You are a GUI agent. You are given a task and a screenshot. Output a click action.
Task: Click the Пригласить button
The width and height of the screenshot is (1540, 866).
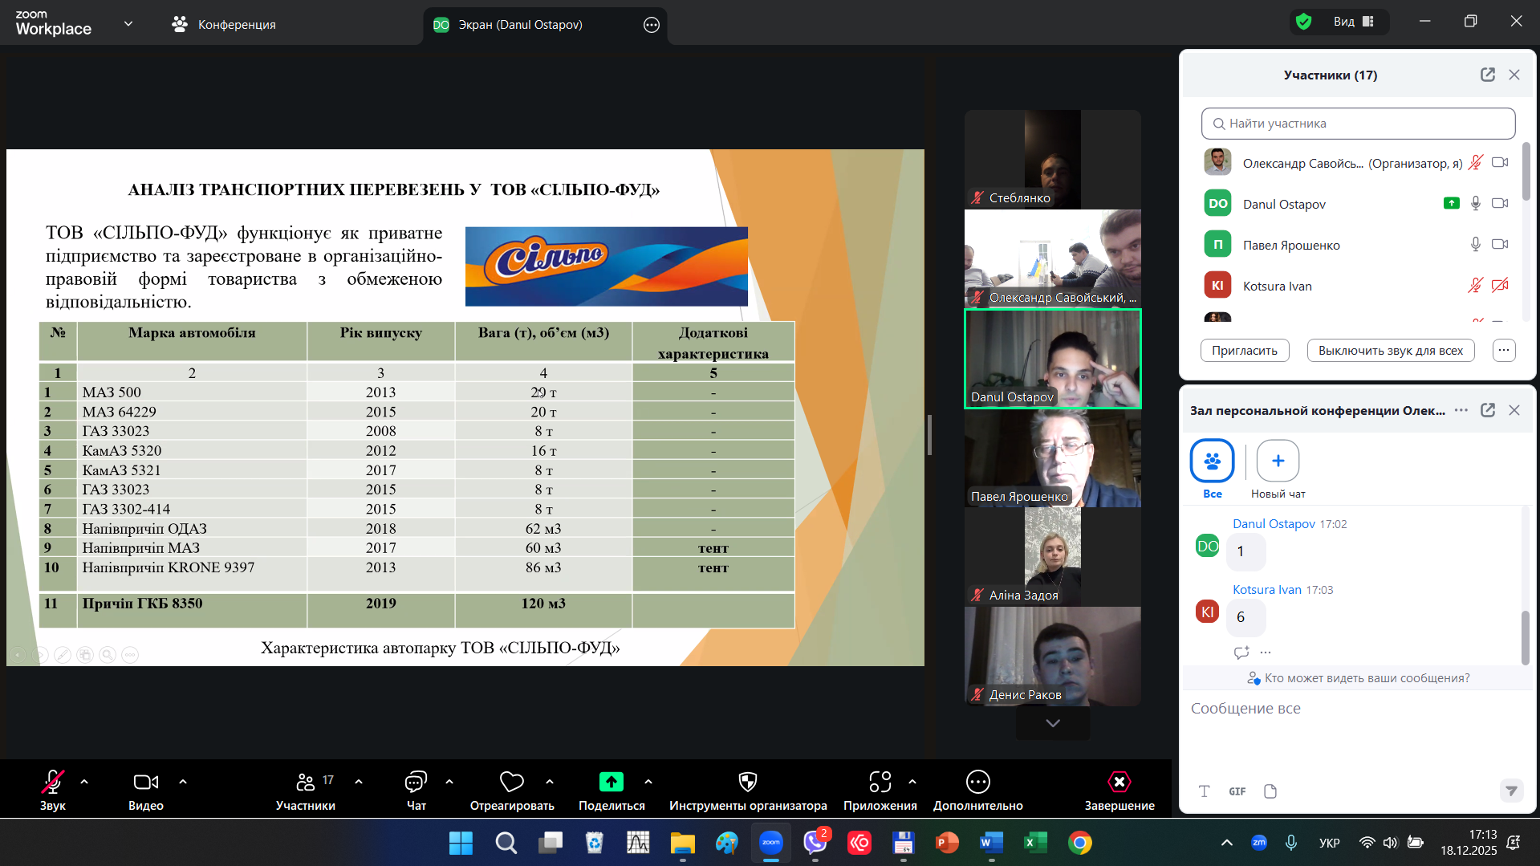coord(1244,351)
